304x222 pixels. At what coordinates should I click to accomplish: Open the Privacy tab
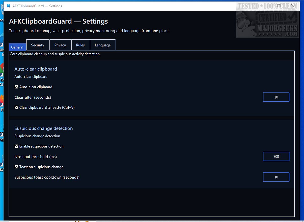(60, 45)
